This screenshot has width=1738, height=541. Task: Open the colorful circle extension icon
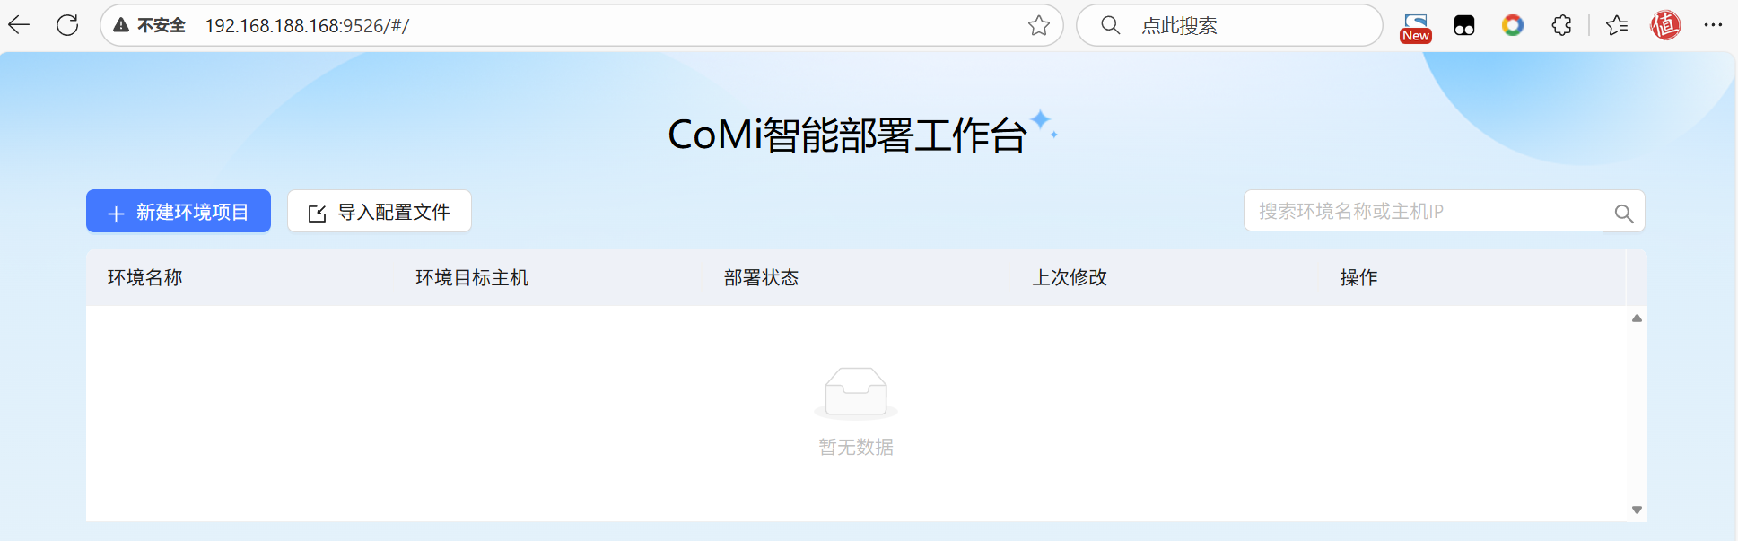(x=1513, y=25)
